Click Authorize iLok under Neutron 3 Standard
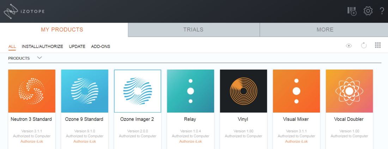Screen dimensions: 388x149 32,142
